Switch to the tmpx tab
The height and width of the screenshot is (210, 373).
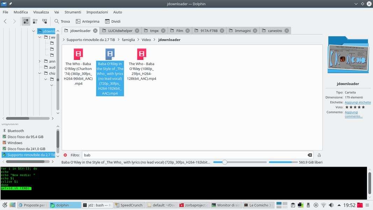154,31
